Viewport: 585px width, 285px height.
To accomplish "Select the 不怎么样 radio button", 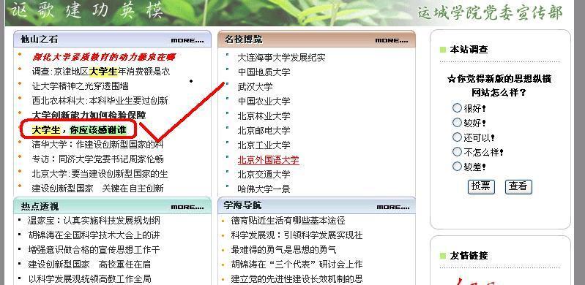I will point(457,151).
